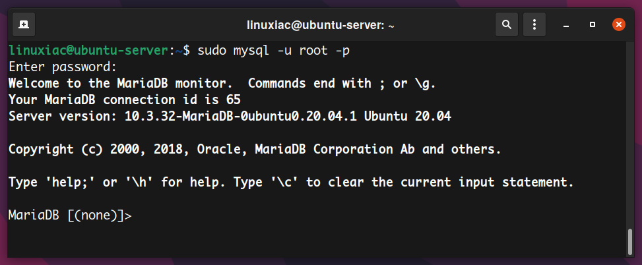642x265 pixels.
Task: Click the vertical scrollbar thumb
Action: (630, 242)
